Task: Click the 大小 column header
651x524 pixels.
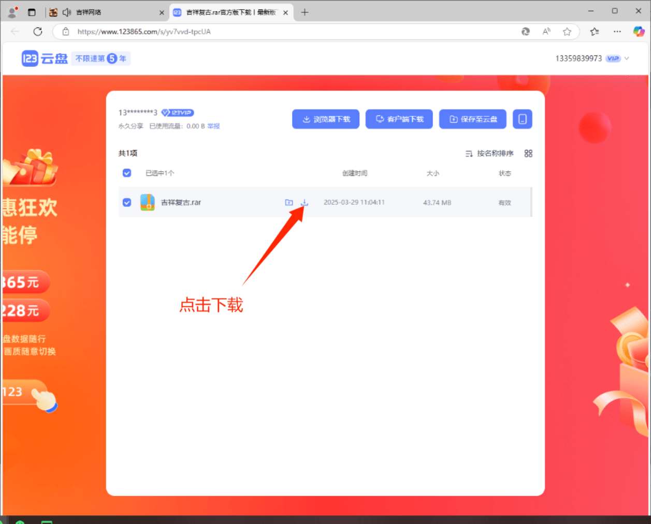Action: (x=433, y=173)
